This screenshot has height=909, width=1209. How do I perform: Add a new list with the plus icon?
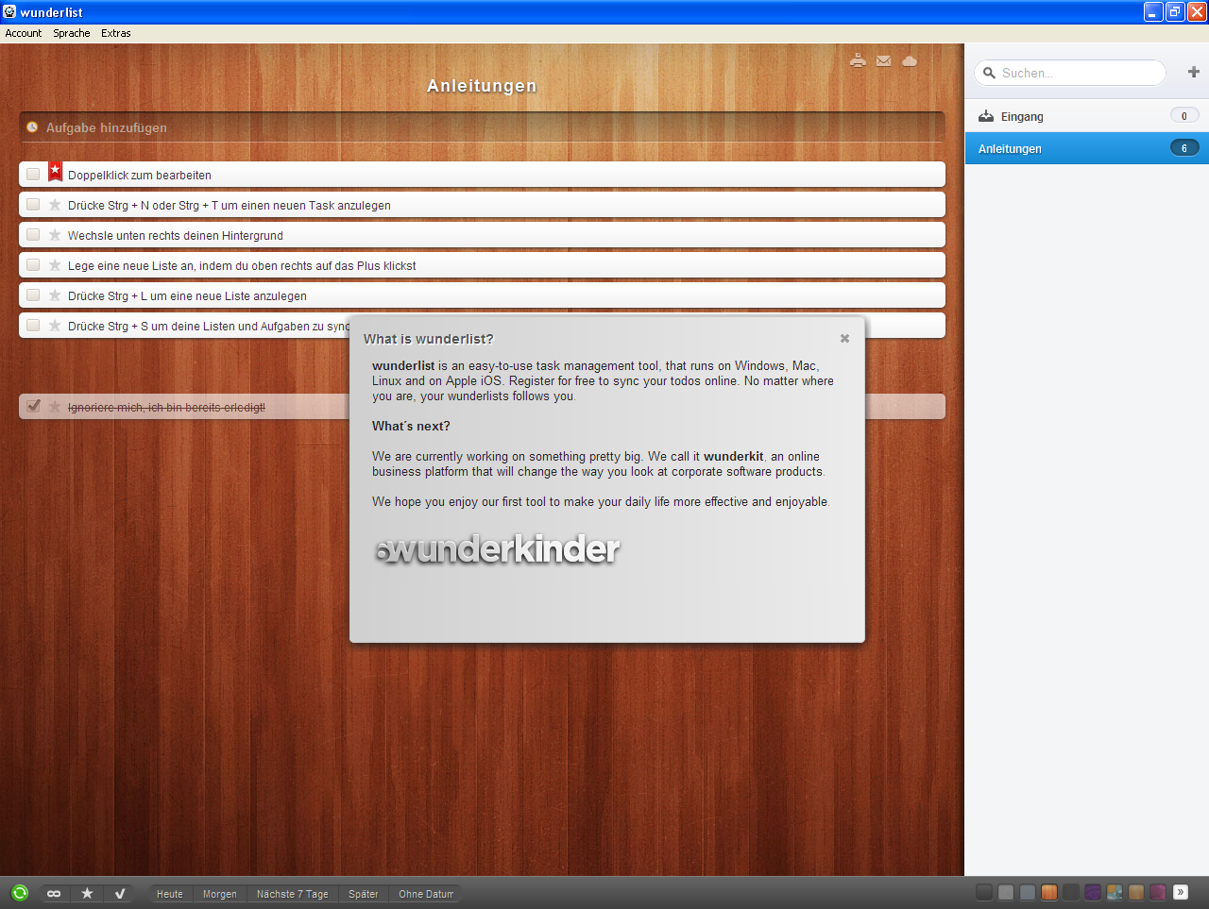1194,72
